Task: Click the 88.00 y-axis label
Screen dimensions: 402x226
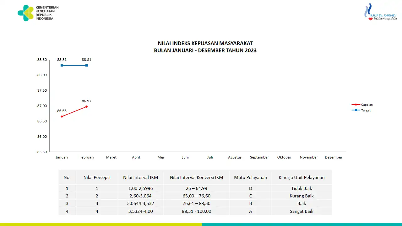Action: point(42,75)
